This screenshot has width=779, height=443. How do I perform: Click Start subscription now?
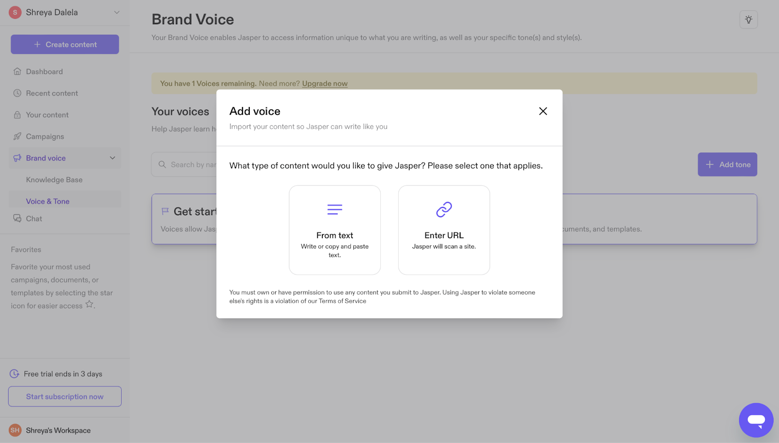[65, 396]
